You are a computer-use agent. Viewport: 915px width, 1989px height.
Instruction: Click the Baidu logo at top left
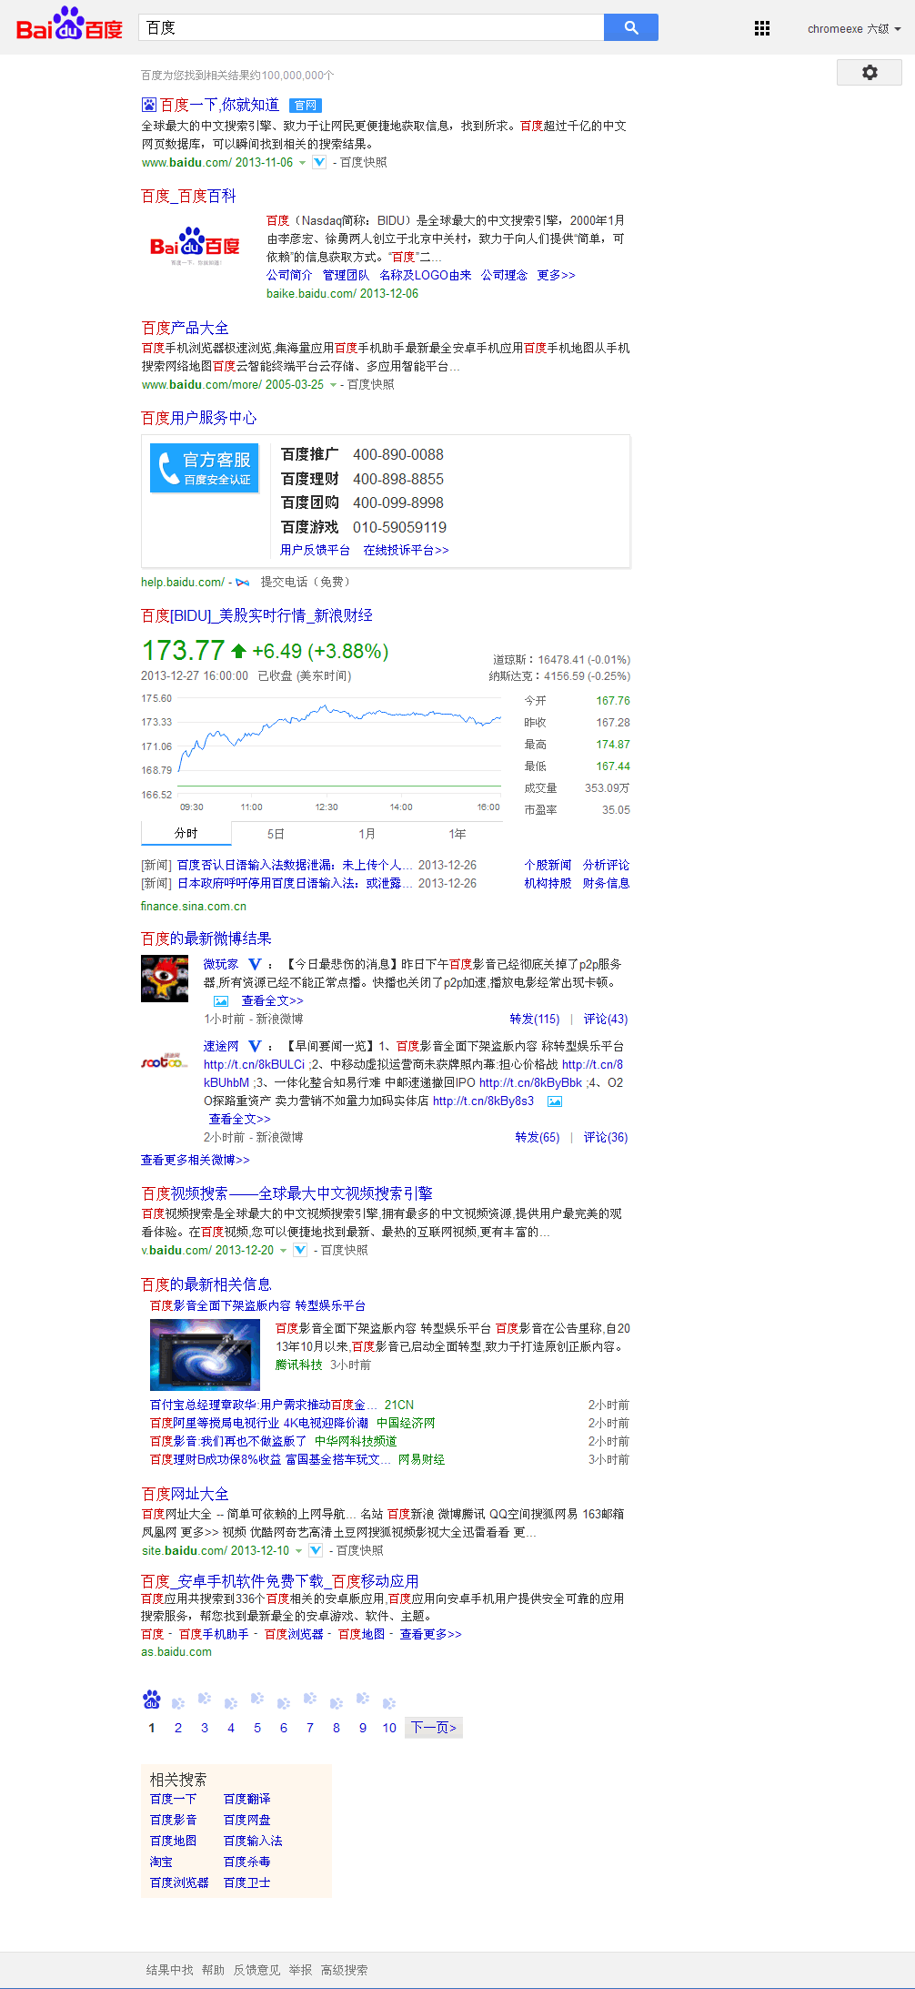point(69,25)
